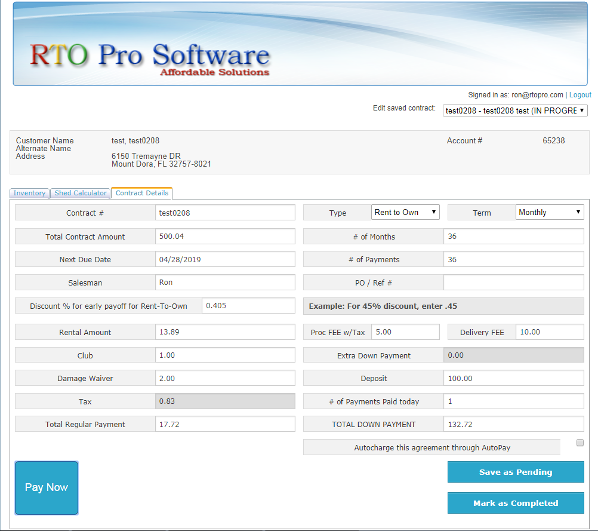Click Mark as Completed button
The image size is (598, 531).
[x=515, y=503]
